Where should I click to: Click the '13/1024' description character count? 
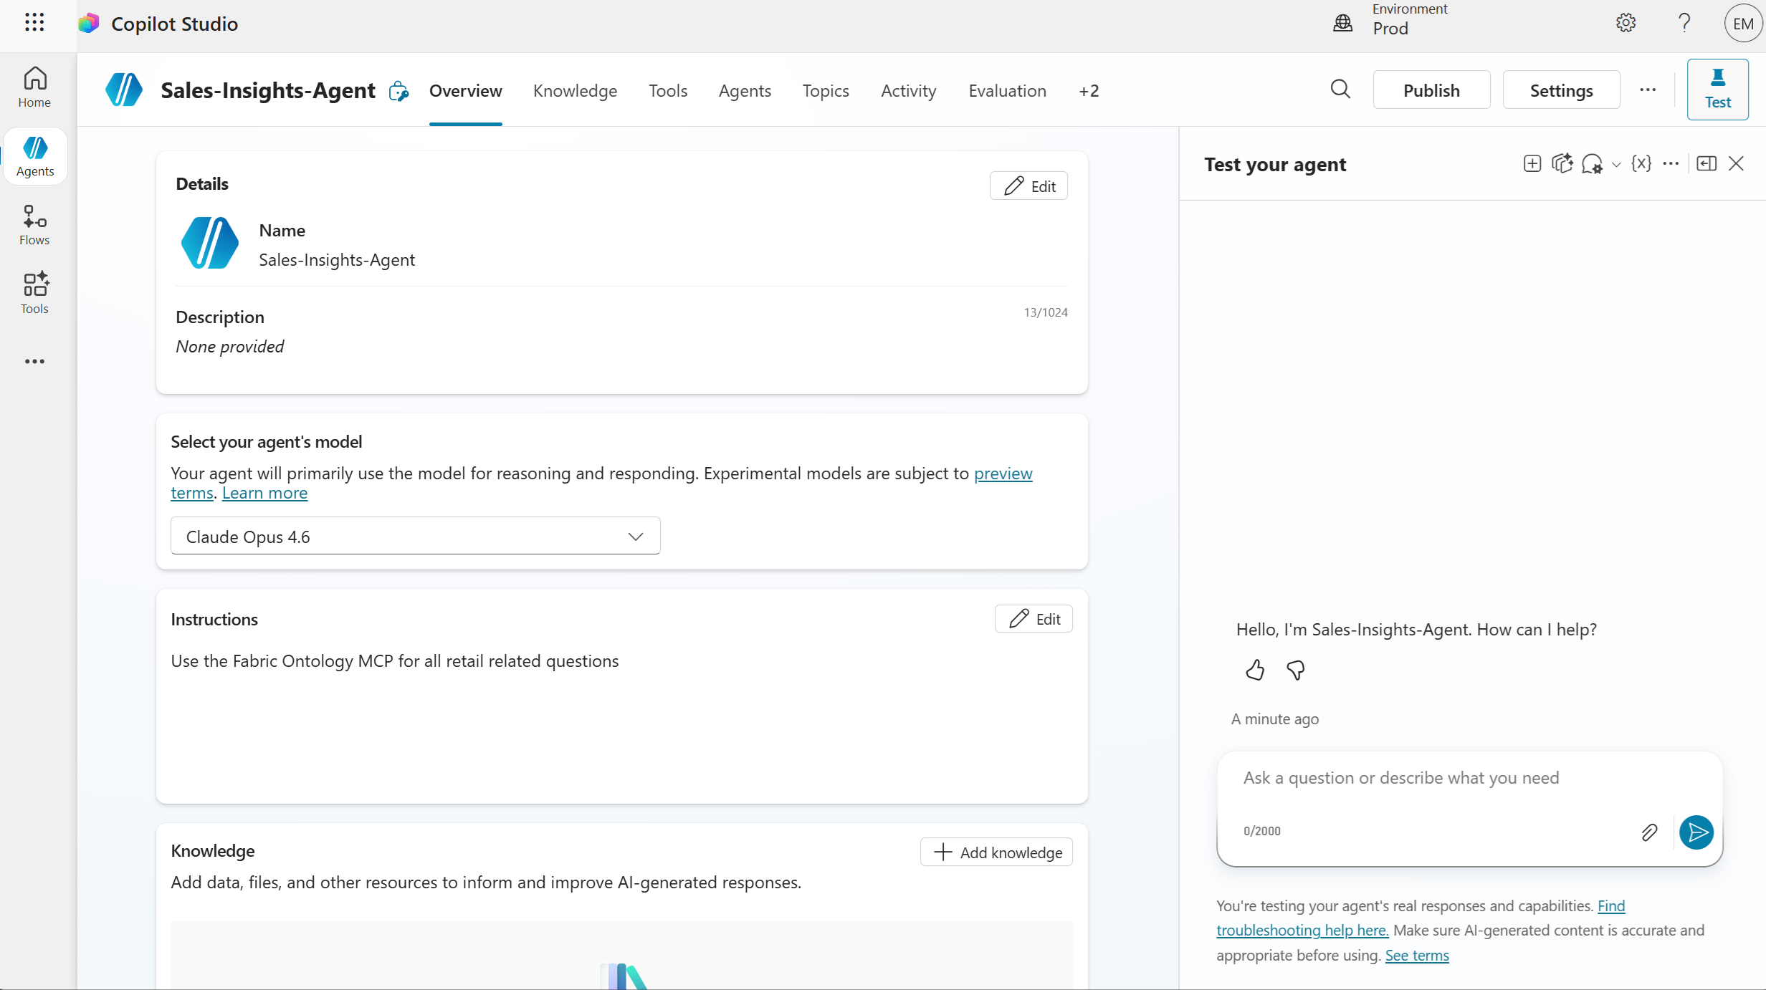pos(1046,312)
